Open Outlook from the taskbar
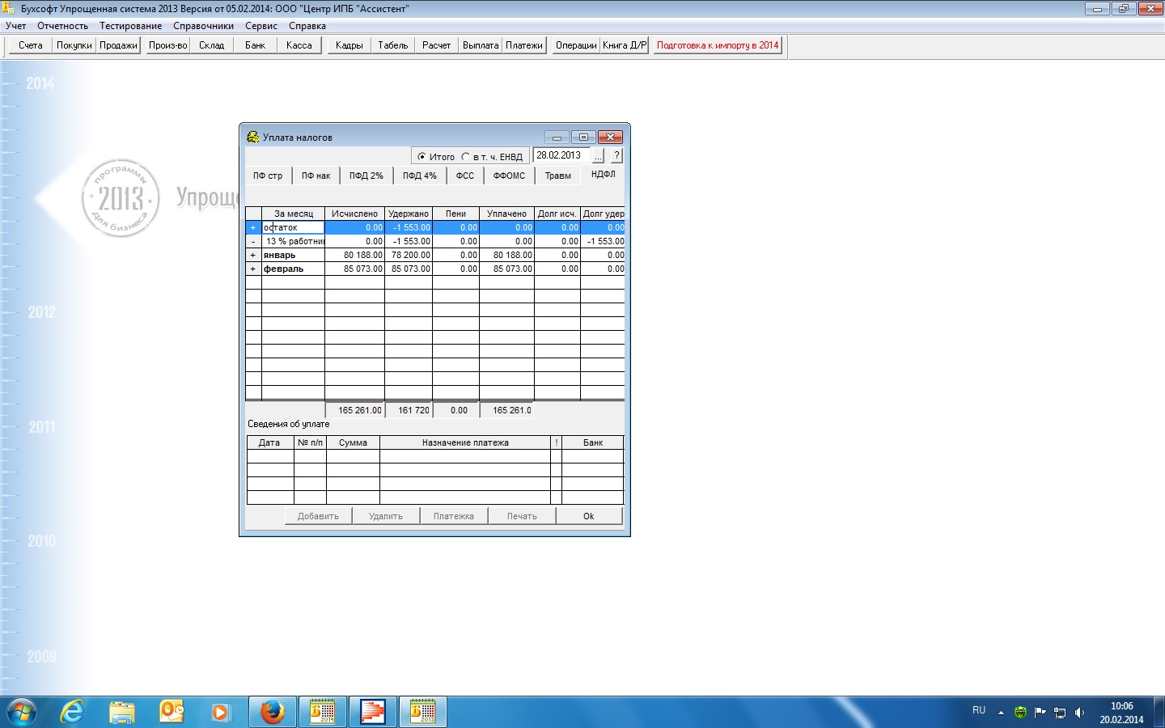 pos(172,712)
